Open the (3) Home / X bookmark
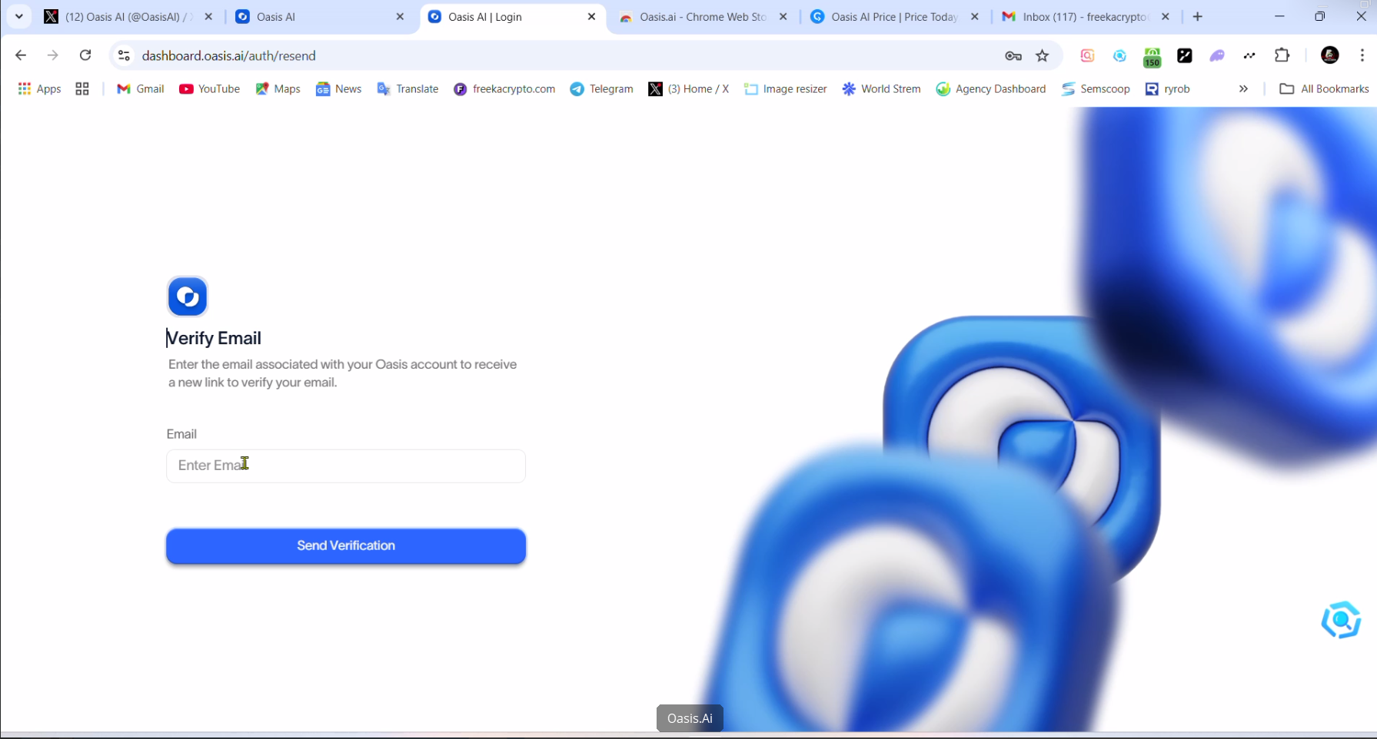 688,89
